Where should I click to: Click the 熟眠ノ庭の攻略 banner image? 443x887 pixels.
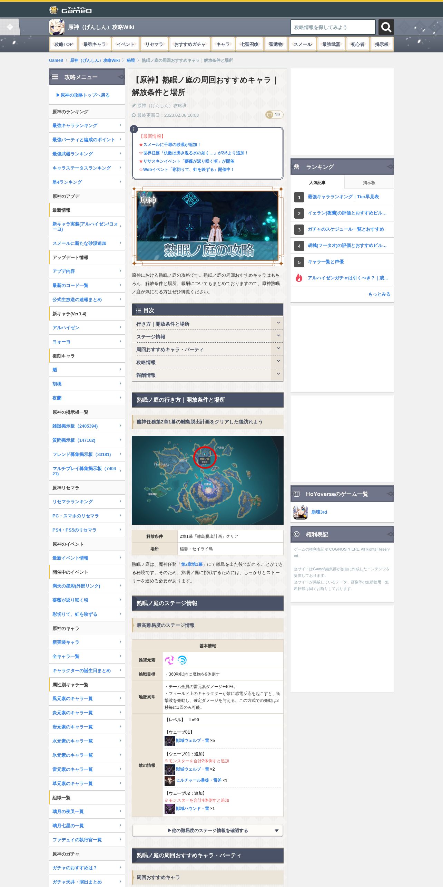(x=208, y=226)
